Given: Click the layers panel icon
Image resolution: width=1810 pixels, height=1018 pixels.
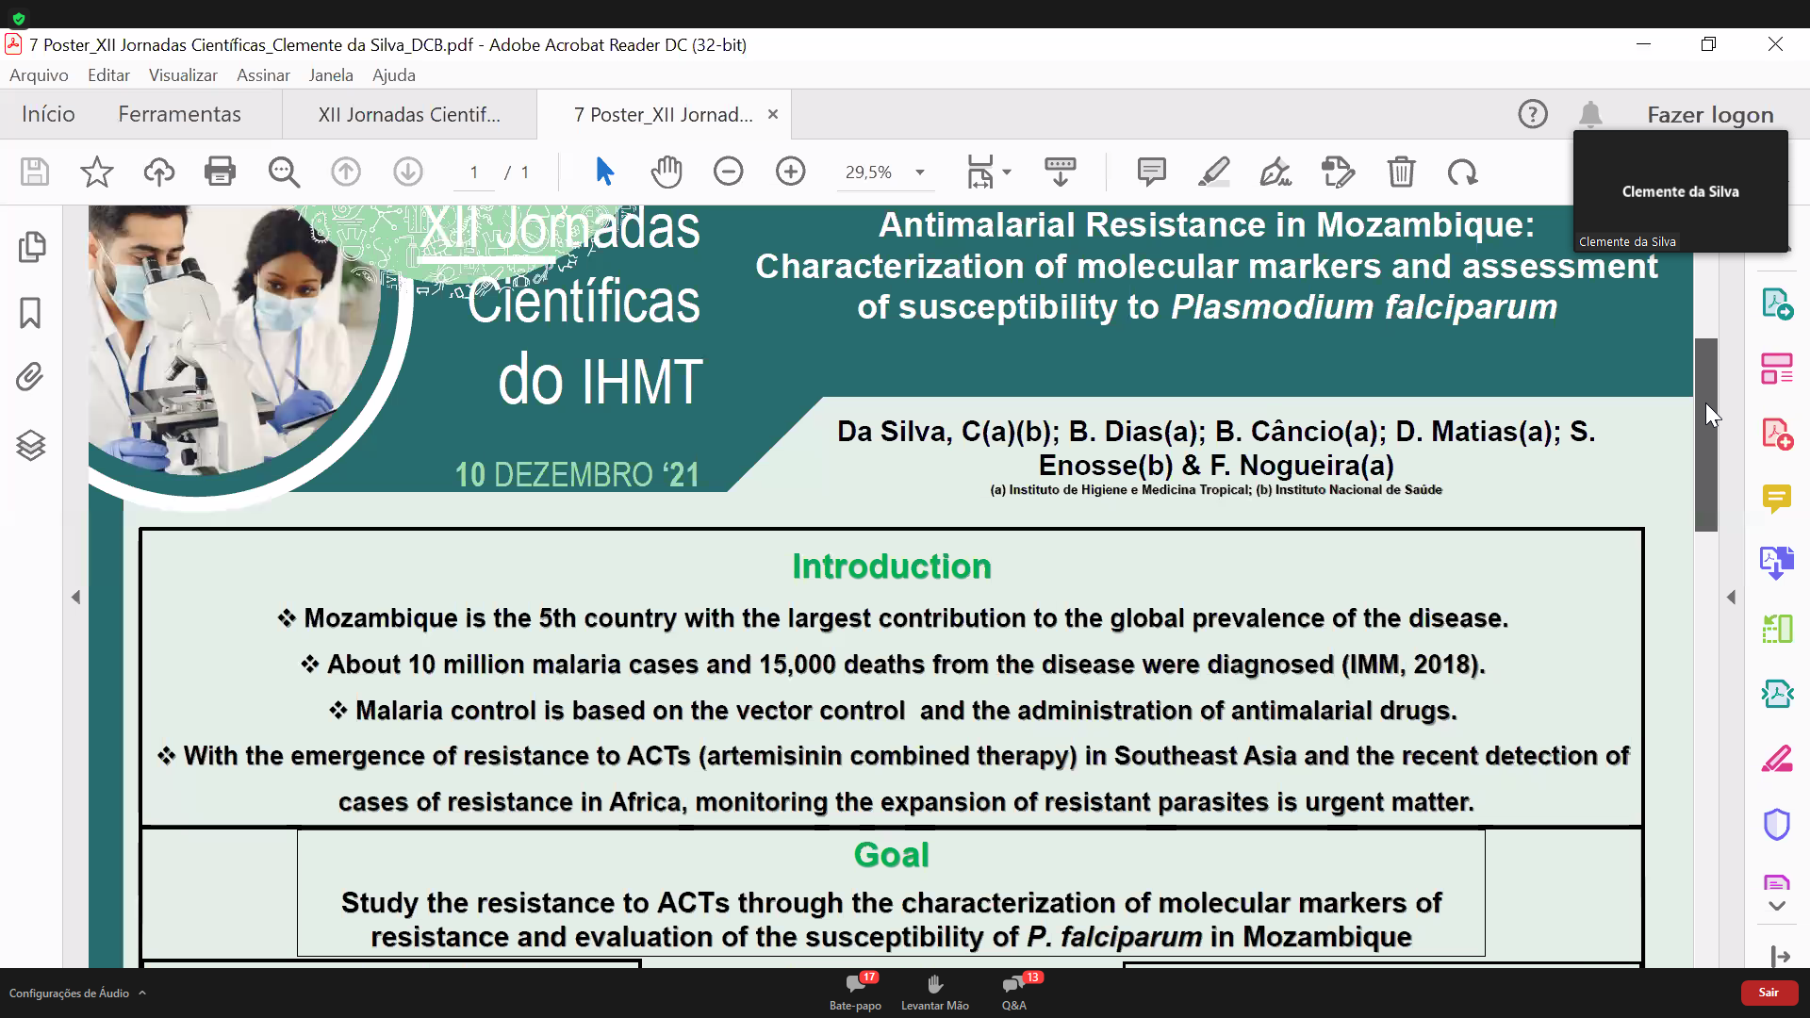Looking at the screenshot, I should click(31, 444).
